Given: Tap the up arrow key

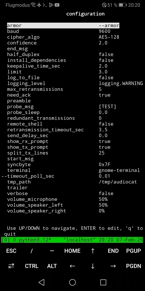Looking at the screenshot, I should pyautogui.click(x=93, y=251).
